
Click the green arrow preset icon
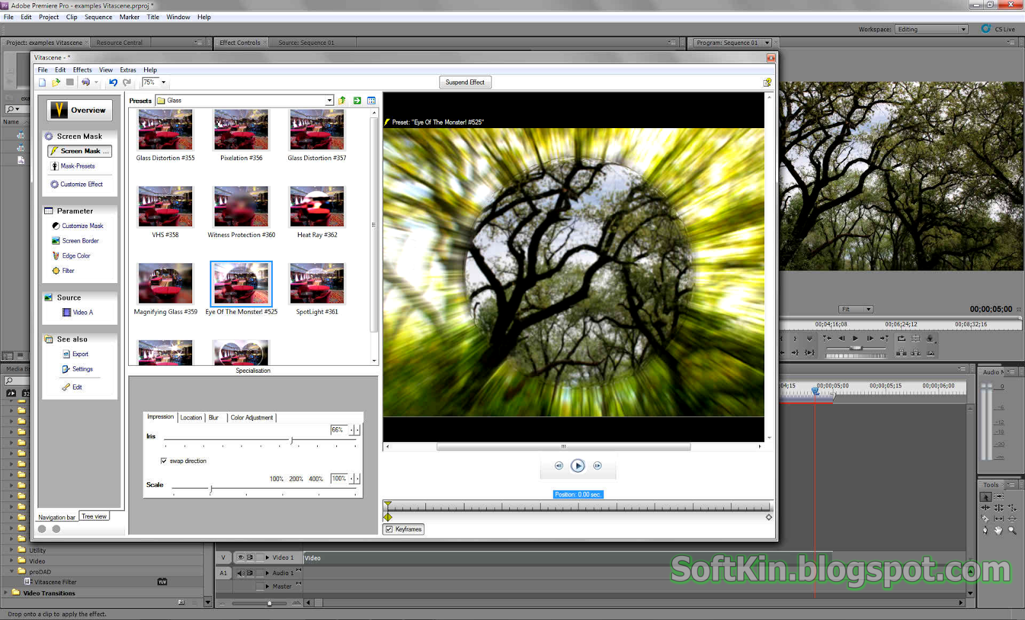click(x=357, y=101)
